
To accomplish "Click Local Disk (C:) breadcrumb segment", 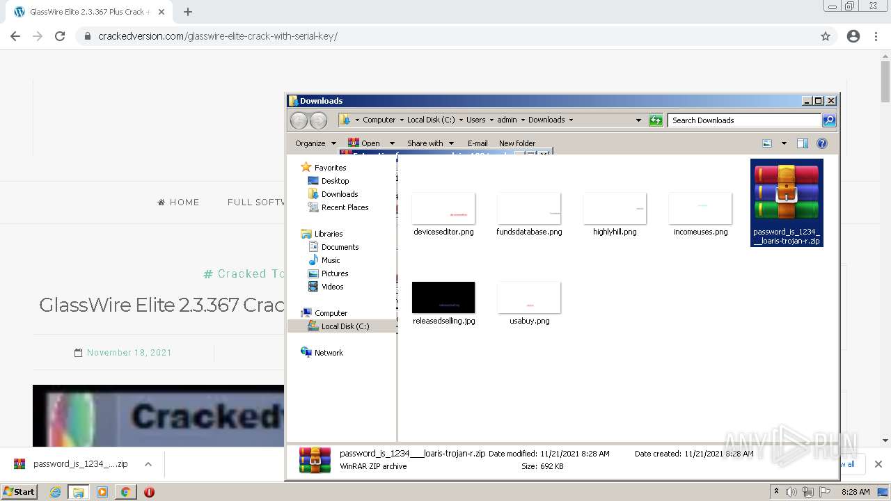I will 431,120.
